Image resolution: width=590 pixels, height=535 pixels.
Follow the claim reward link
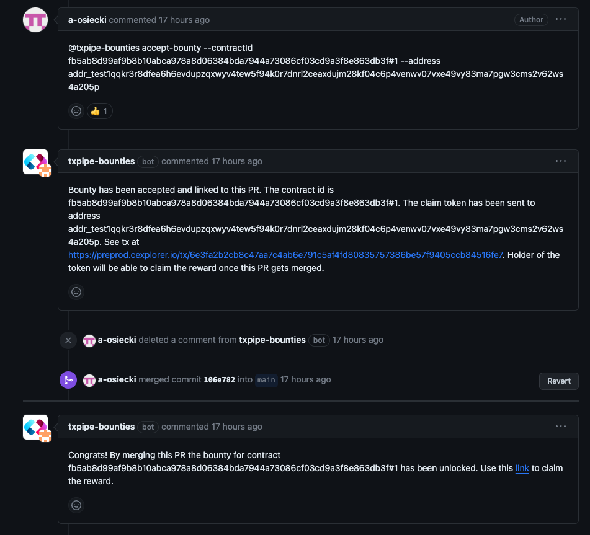pyautogui.click(x=522, y=468)
